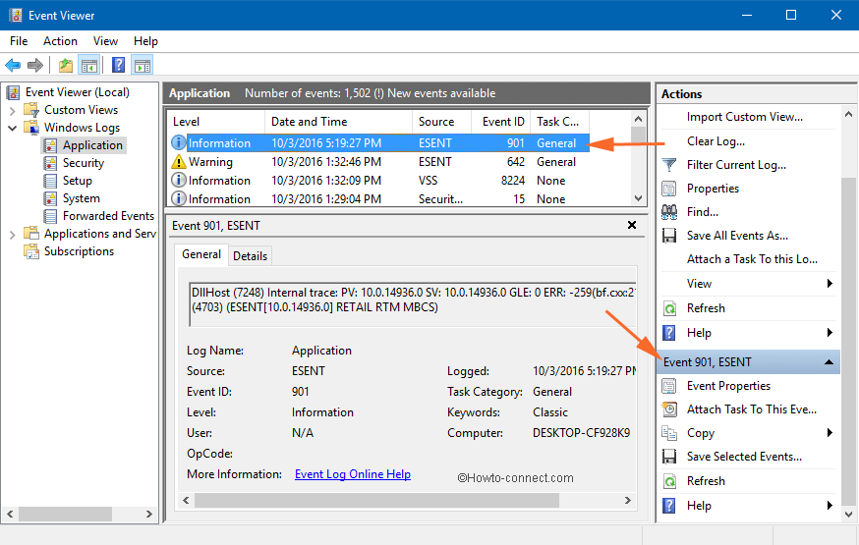Click Event Viewer (Local) root icon
The width and height of the screenshot is (859, 545).
tap(13, 92)
